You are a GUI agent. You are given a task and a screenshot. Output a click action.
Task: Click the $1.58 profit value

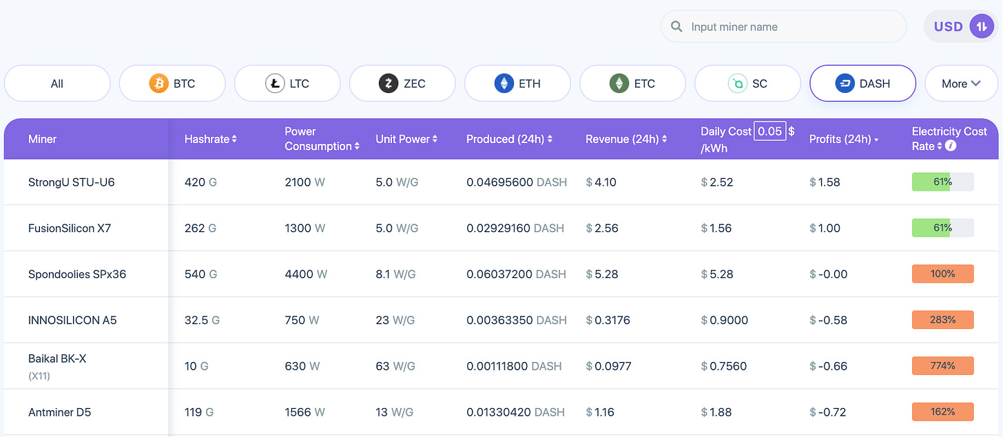pyautogui.click(x=825, y=182)
